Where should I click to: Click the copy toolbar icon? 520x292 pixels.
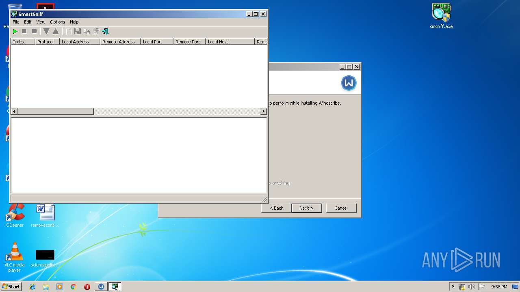pyautogui.click(x=87, y=31)
